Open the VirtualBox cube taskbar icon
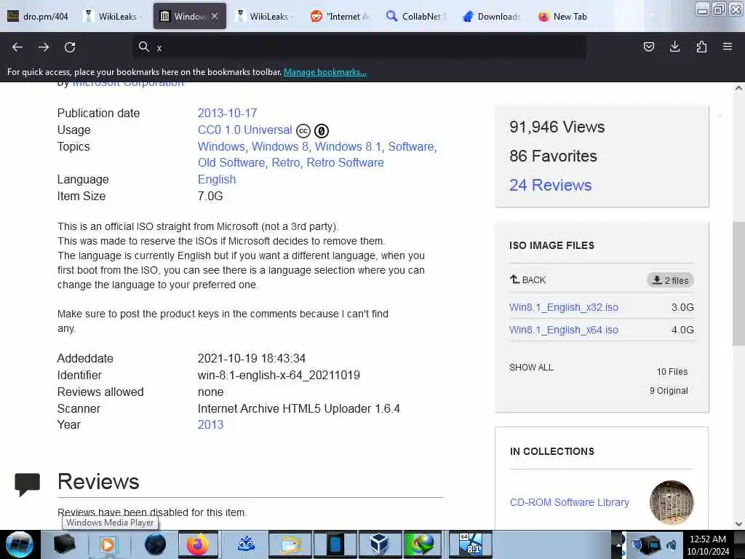The width and height of the screenshot is (745, 559). [x=378, y=544]
